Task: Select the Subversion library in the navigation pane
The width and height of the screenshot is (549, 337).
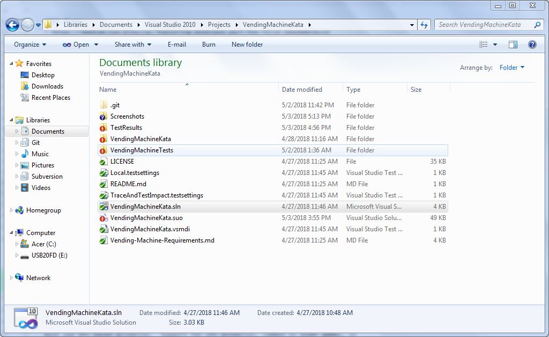Action: [x=47, y=176]
